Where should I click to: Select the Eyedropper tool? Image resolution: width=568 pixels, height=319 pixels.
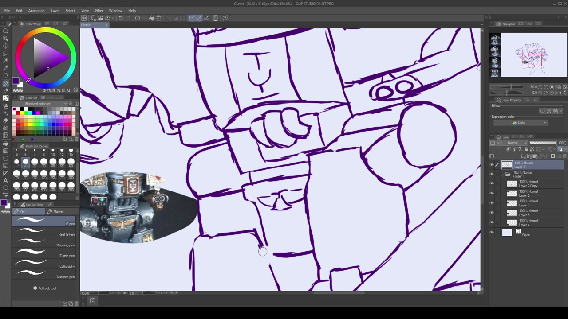[5, 68]
